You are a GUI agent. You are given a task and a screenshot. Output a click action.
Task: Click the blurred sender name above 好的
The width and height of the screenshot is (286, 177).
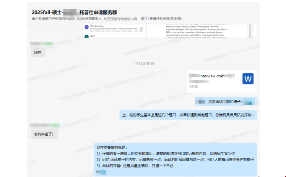(42, 44)
